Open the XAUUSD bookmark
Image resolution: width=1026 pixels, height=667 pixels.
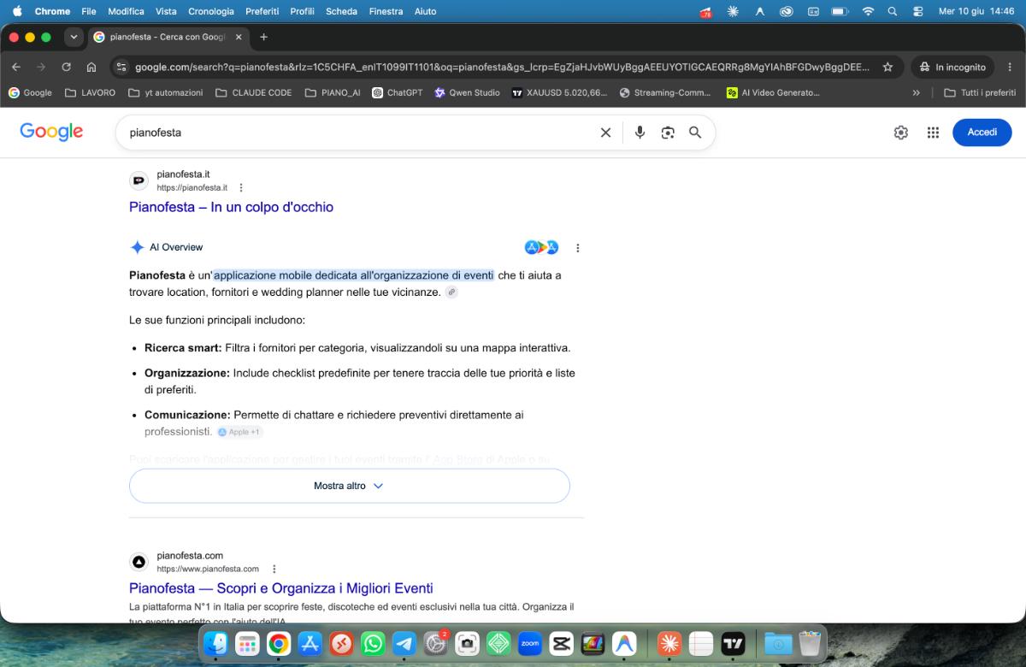point(559,92)
